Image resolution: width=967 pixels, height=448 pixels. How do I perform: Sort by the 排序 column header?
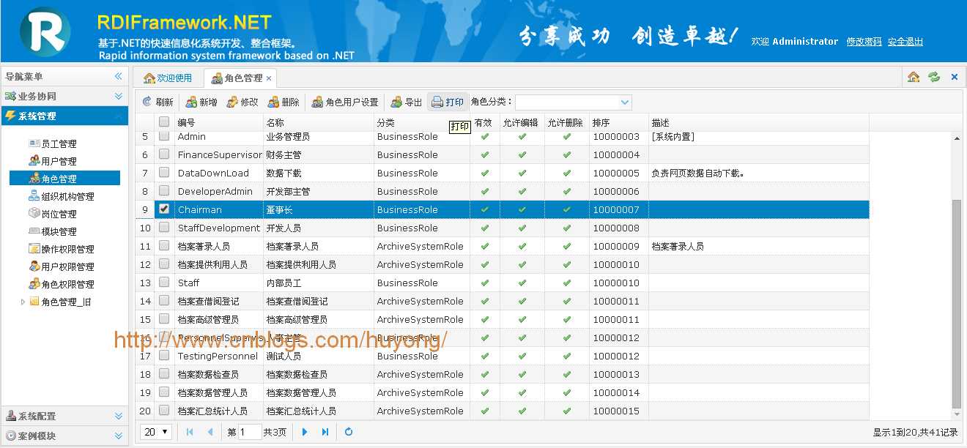pos(618,122)
